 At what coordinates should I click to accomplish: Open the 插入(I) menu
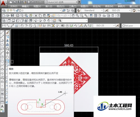tap(49, 6)
